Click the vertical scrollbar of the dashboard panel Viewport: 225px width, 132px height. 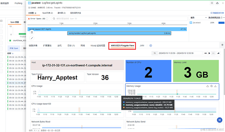(x=224, y=72)
